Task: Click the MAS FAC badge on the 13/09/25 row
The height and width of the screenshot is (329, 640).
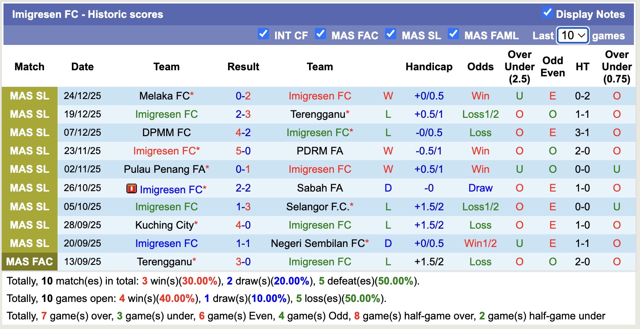Action: [x=29, y=262]
